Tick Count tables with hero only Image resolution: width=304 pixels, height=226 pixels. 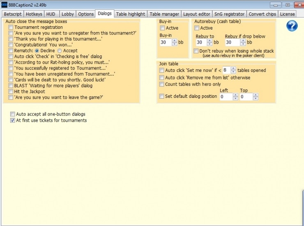[161, 84]
